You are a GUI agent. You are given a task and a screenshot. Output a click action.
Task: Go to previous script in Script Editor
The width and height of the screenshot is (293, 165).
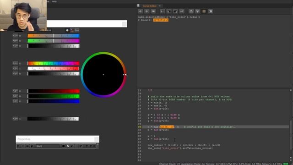point(141,11)
